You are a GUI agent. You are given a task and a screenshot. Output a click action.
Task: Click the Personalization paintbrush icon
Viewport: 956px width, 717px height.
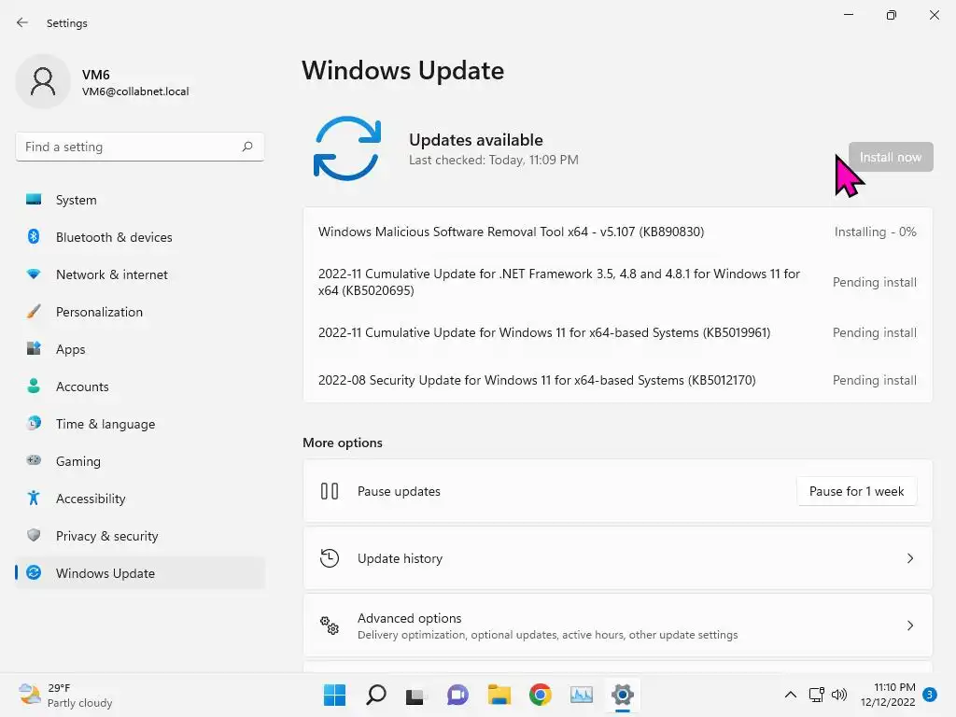34,312
